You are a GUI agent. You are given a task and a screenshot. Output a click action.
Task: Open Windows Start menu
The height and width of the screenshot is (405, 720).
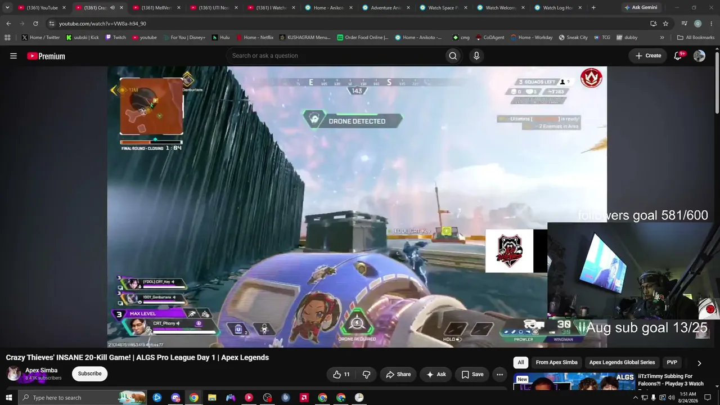[9, 398]
